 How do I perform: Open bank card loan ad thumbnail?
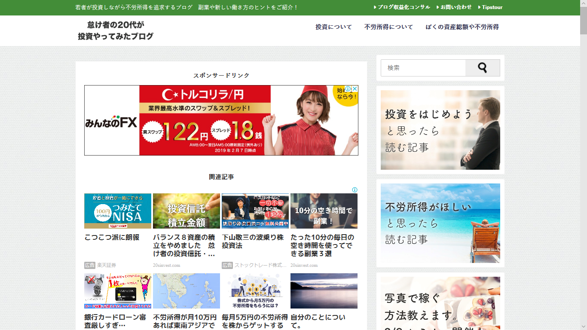tap(118, 291)
